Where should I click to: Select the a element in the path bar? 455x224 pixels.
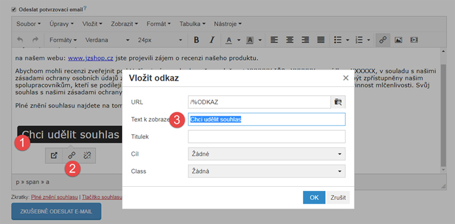point(47,182)
